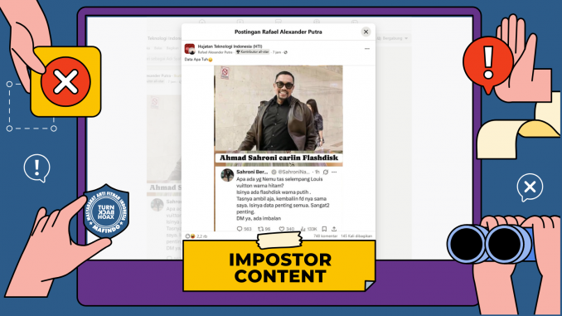This screenshot has width=562, height=316.
Task: Click the Kontributor all-star badge
Action: click(x=252, y=52)
